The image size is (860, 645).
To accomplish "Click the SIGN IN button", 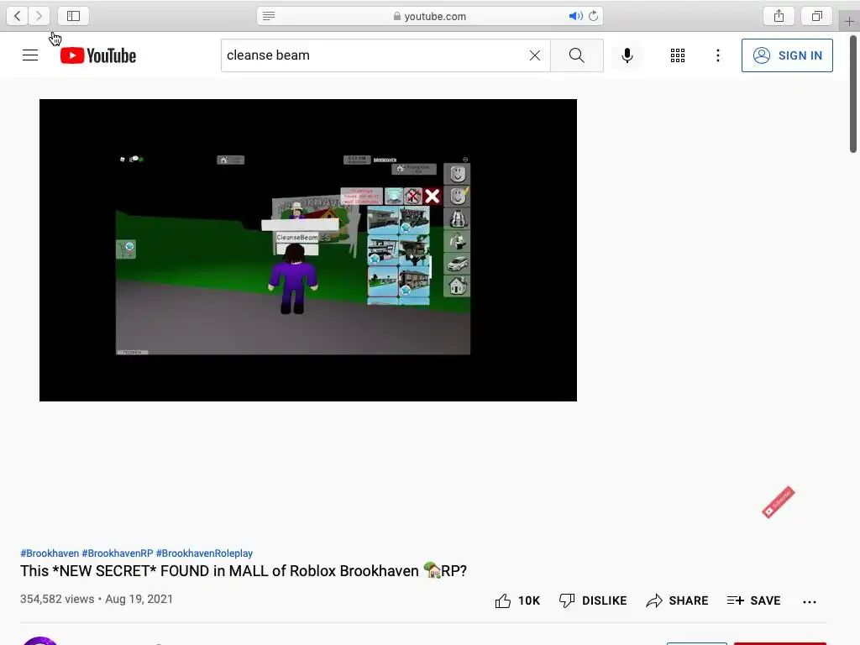I will (x=787, y=55).
